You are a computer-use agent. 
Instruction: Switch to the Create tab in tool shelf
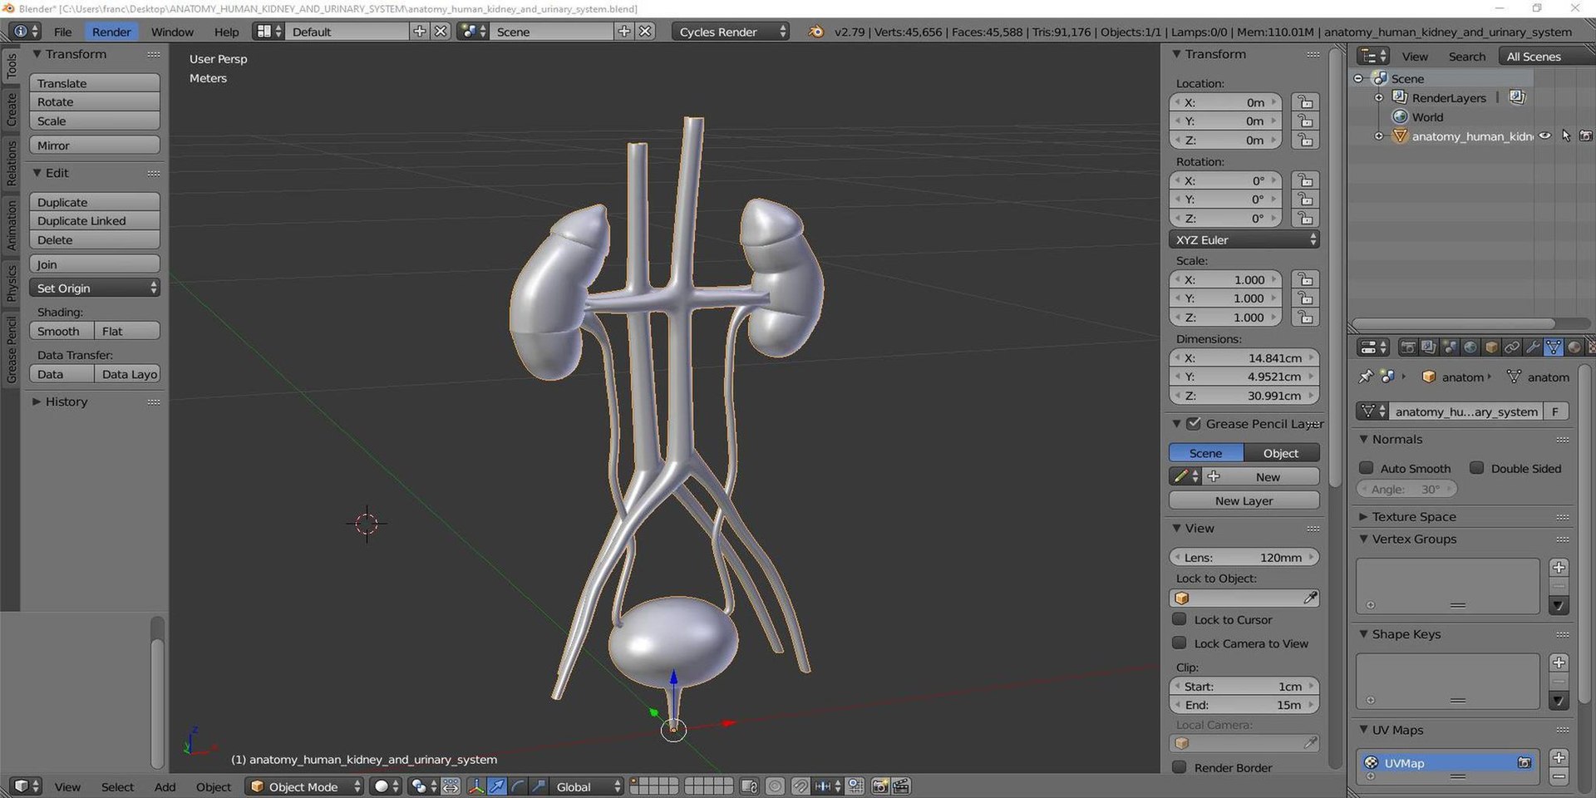pyautogui.click(x=12, y=109)
